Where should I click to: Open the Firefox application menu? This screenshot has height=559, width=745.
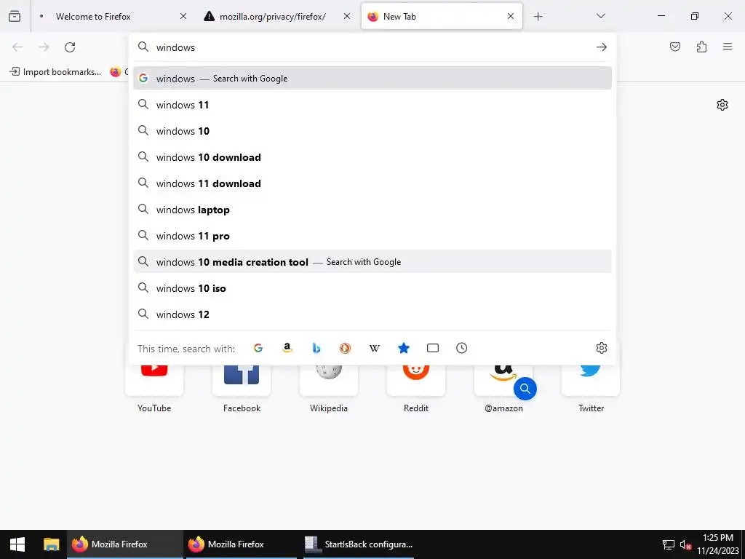pos(728,47)
